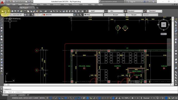Open the Table Style manager icon
Viewport: 178px width, 100px height.
pyautogui.click(x=125, y=11)
